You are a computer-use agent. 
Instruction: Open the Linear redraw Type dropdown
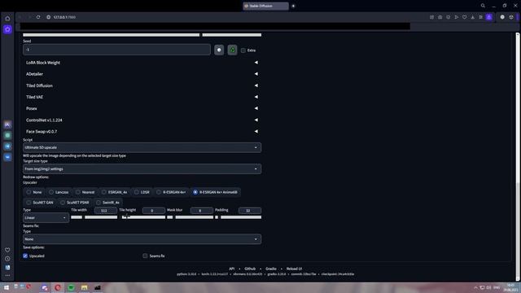tap(46, 217)
